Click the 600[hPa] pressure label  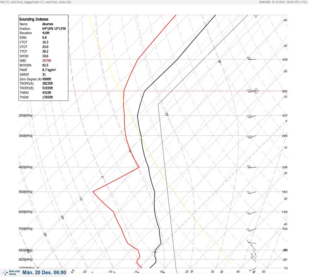tap(26, 212)
